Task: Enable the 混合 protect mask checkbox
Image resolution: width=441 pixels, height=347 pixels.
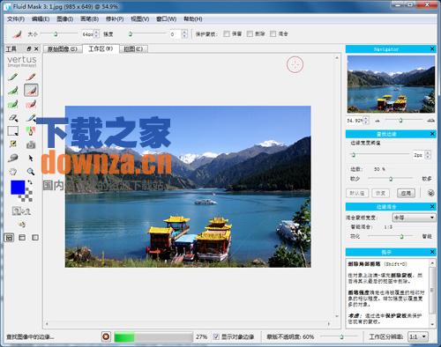Action: 273,33
